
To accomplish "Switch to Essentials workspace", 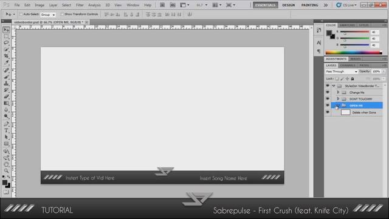I will [266, 5].
